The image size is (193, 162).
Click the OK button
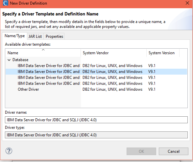click(x=141, y=151)
